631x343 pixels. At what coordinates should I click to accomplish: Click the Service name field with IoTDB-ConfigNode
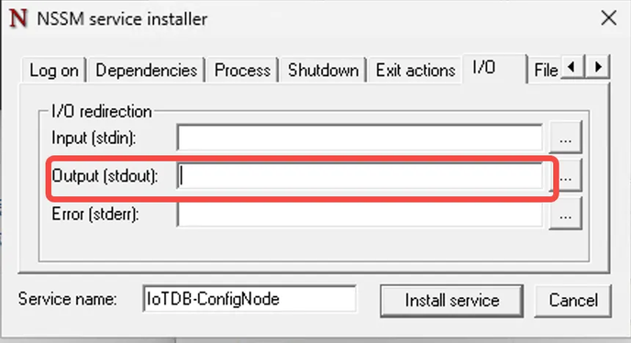[249, 299]
